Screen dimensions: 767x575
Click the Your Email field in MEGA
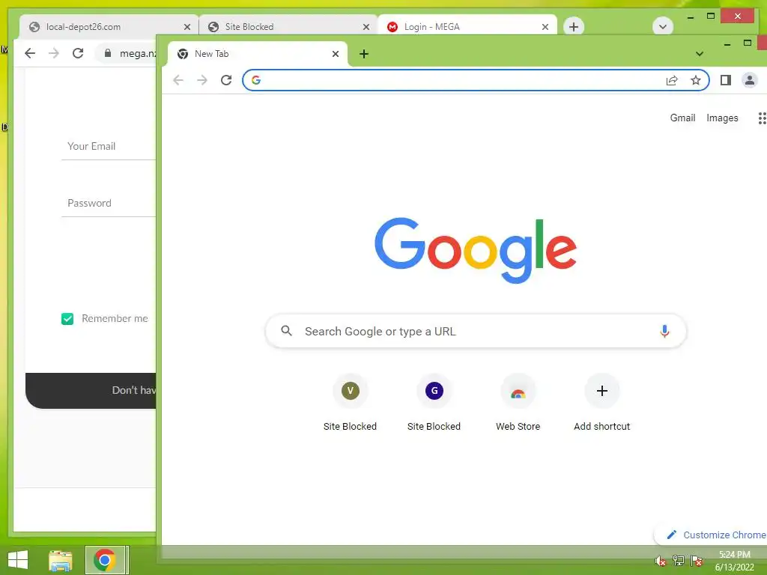(x=109, y=146)
